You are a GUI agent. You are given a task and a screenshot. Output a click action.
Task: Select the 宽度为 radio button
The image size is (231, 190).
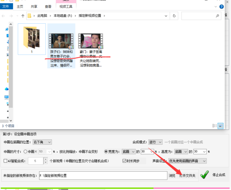tap(106, 152)
